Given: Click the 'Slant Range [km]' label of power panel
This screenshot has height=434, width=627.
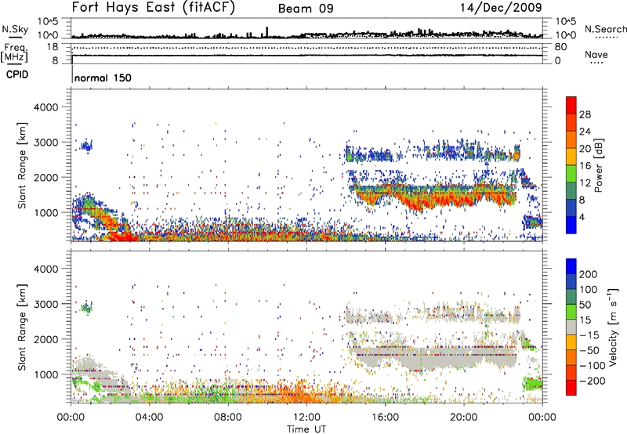Looking at the screenshot, I should click(22, 165).
